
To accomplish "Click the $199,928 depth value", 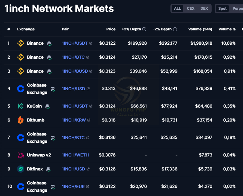I will coord(137,43).
